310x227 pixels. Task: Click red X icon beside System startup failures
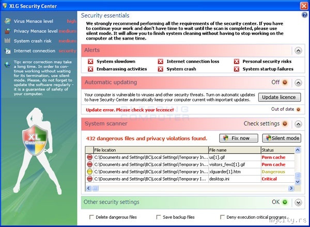tap(237, 69)
